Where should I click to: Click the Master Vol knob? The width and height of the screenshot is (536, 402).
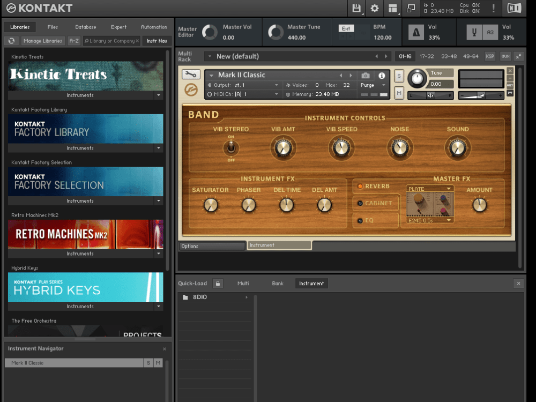click(210, 33)
